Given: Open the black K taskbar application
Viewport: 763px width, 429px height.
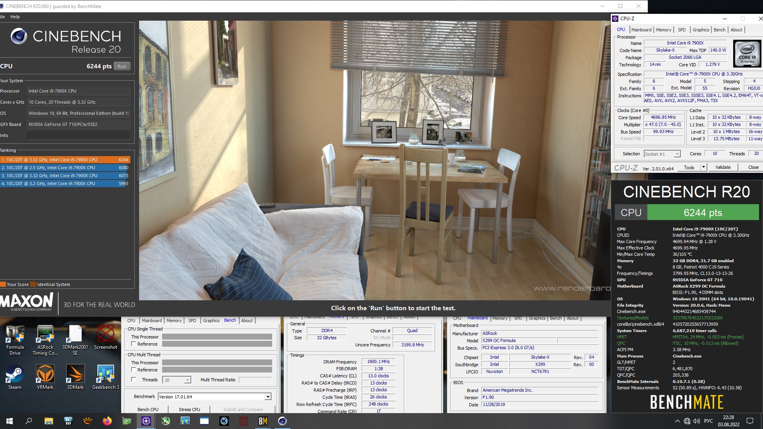Looking at the screenshot, I should coord(224,421).
